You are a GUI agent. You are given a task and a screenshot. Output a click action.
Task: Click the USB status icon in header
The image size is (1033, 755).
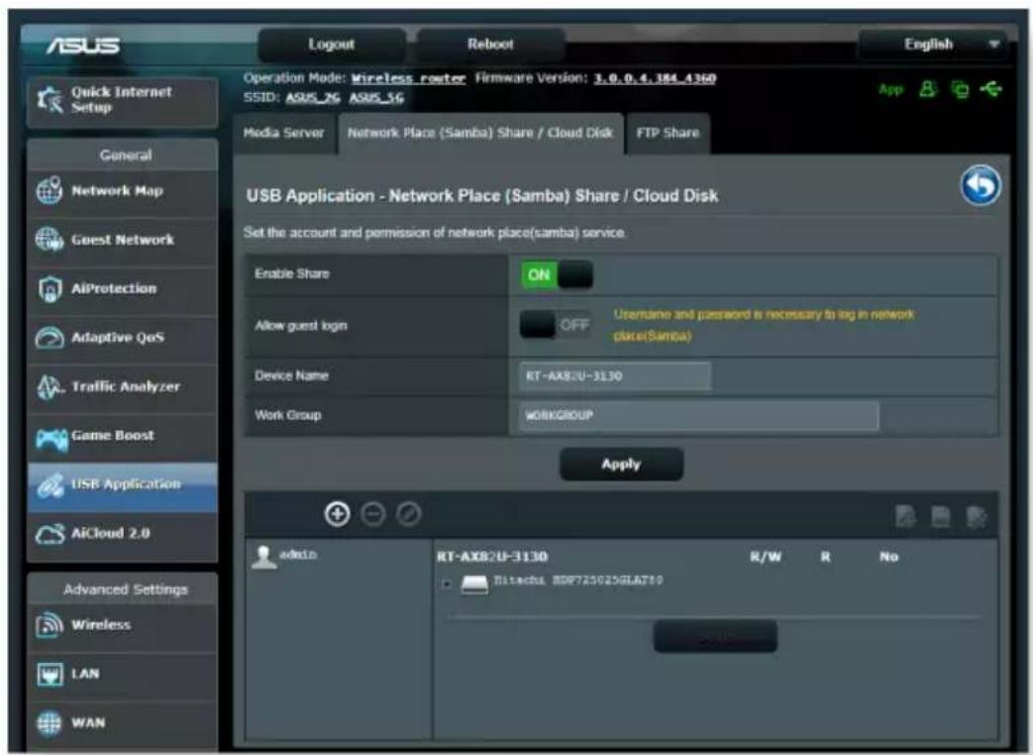(990, 88)
